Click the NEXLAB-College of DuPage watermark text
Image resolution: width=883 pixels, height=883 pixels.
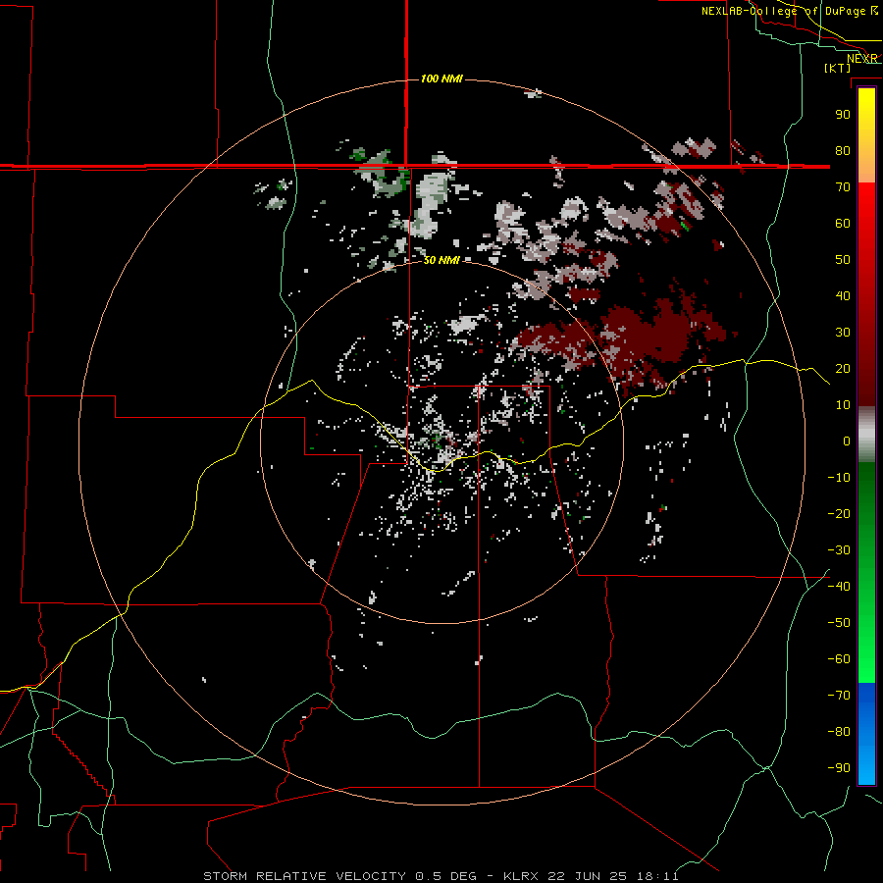(789, 11)
